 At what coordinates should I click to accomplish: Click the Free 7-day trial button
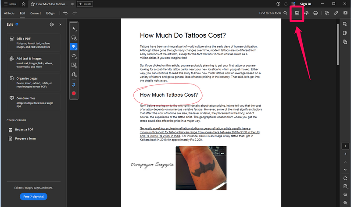[33, 196]
